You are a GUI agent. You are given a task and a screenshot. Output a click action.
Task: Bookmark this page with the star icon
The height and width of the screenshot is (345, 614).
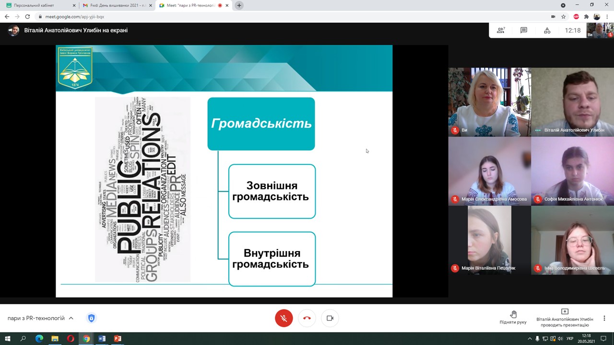click(x=564, y=17)
